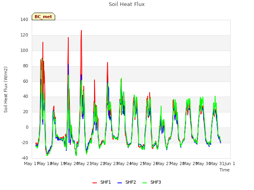The height and width of the screenshot is (190, 254).
Task: Click the -20 y-axis tick label
Action: 25,142
